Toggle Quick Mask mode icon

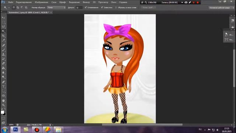[3, 118]
